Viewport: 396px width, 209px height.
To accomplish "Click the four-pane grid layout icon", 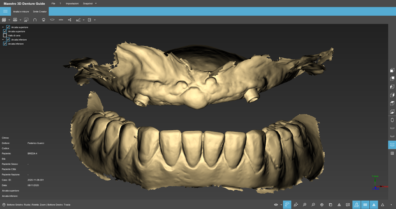I will (392, 153).
